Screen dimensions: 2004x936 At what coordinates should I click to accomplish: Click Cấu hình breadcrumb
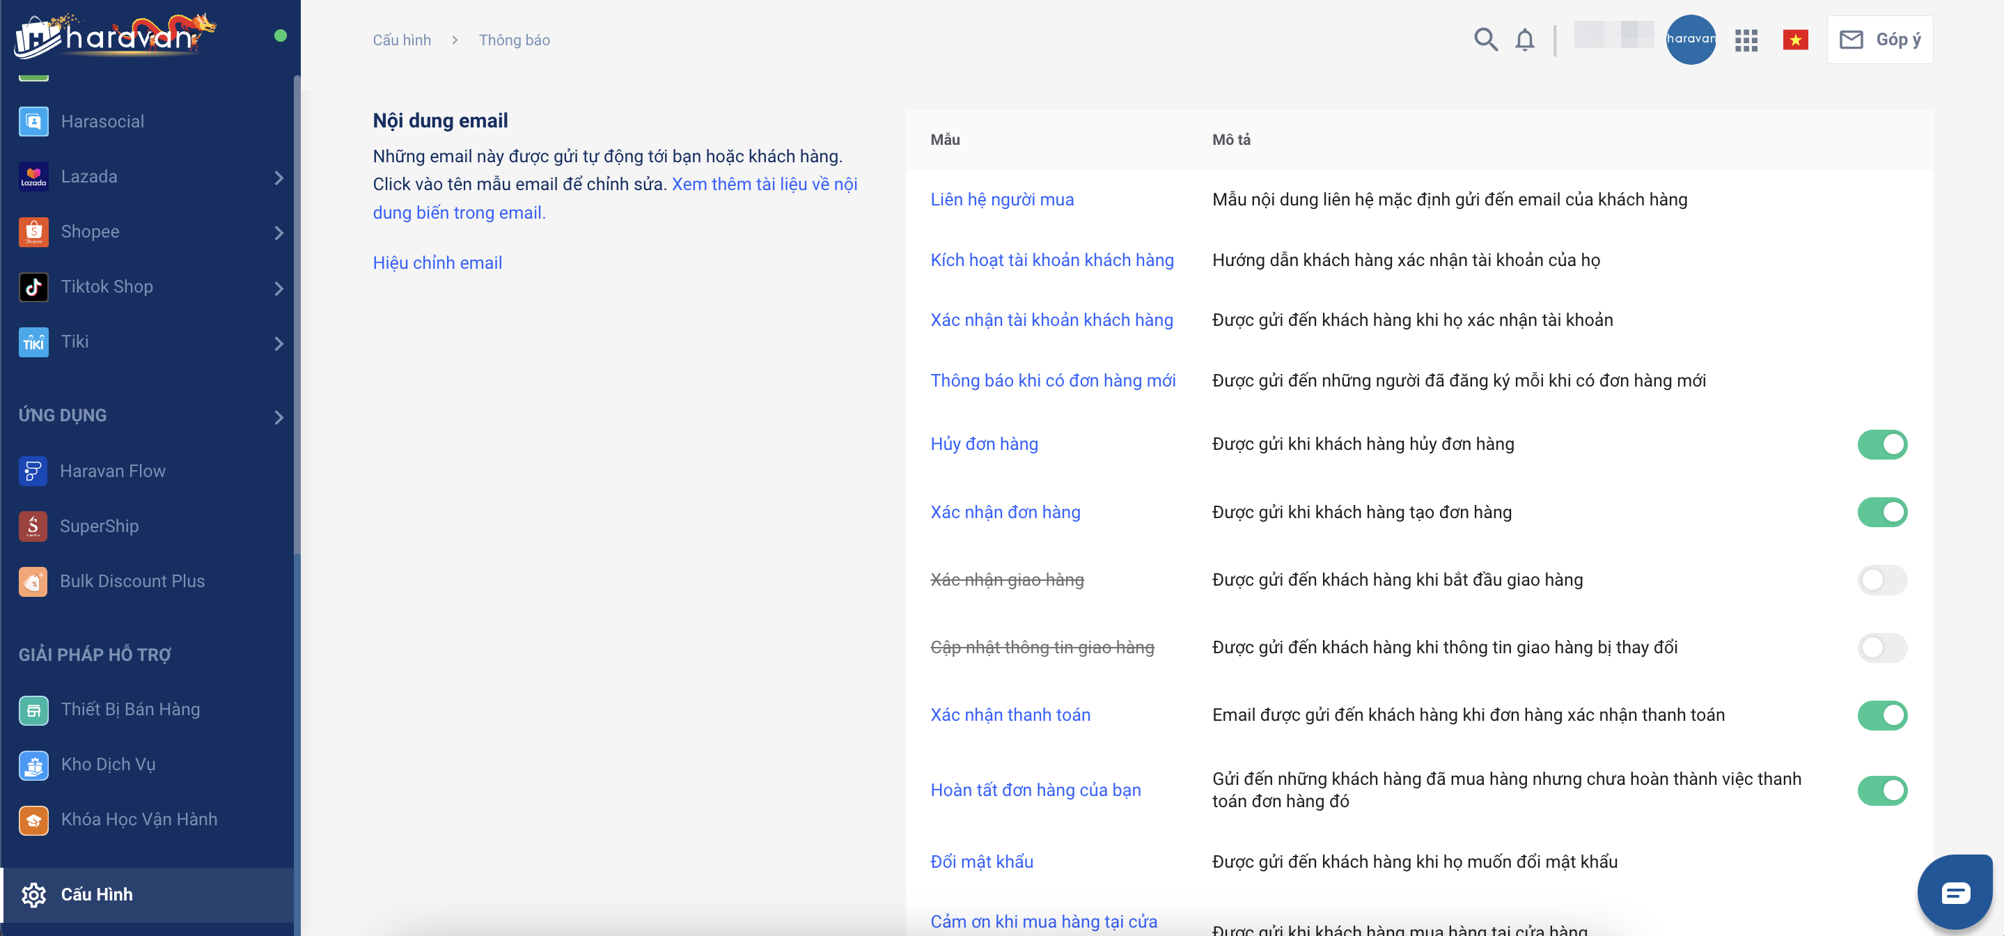(x=401, y=40)
